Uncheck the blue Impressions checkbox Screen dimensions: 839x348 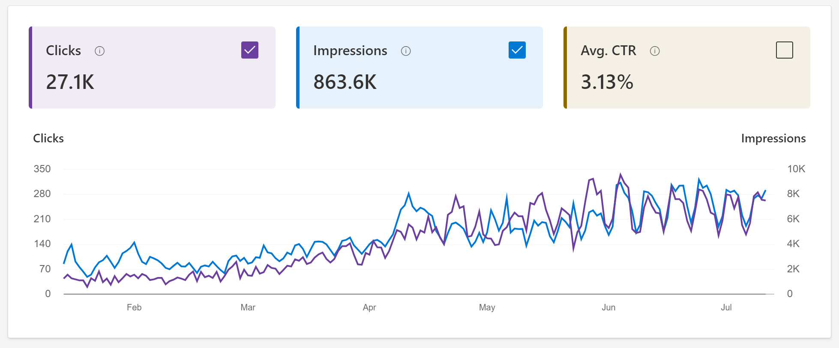[517, 50]
